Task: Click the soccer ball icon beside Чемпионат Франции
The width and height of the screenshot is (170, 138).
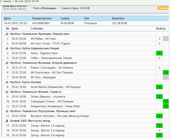Action: click(7, 34)
